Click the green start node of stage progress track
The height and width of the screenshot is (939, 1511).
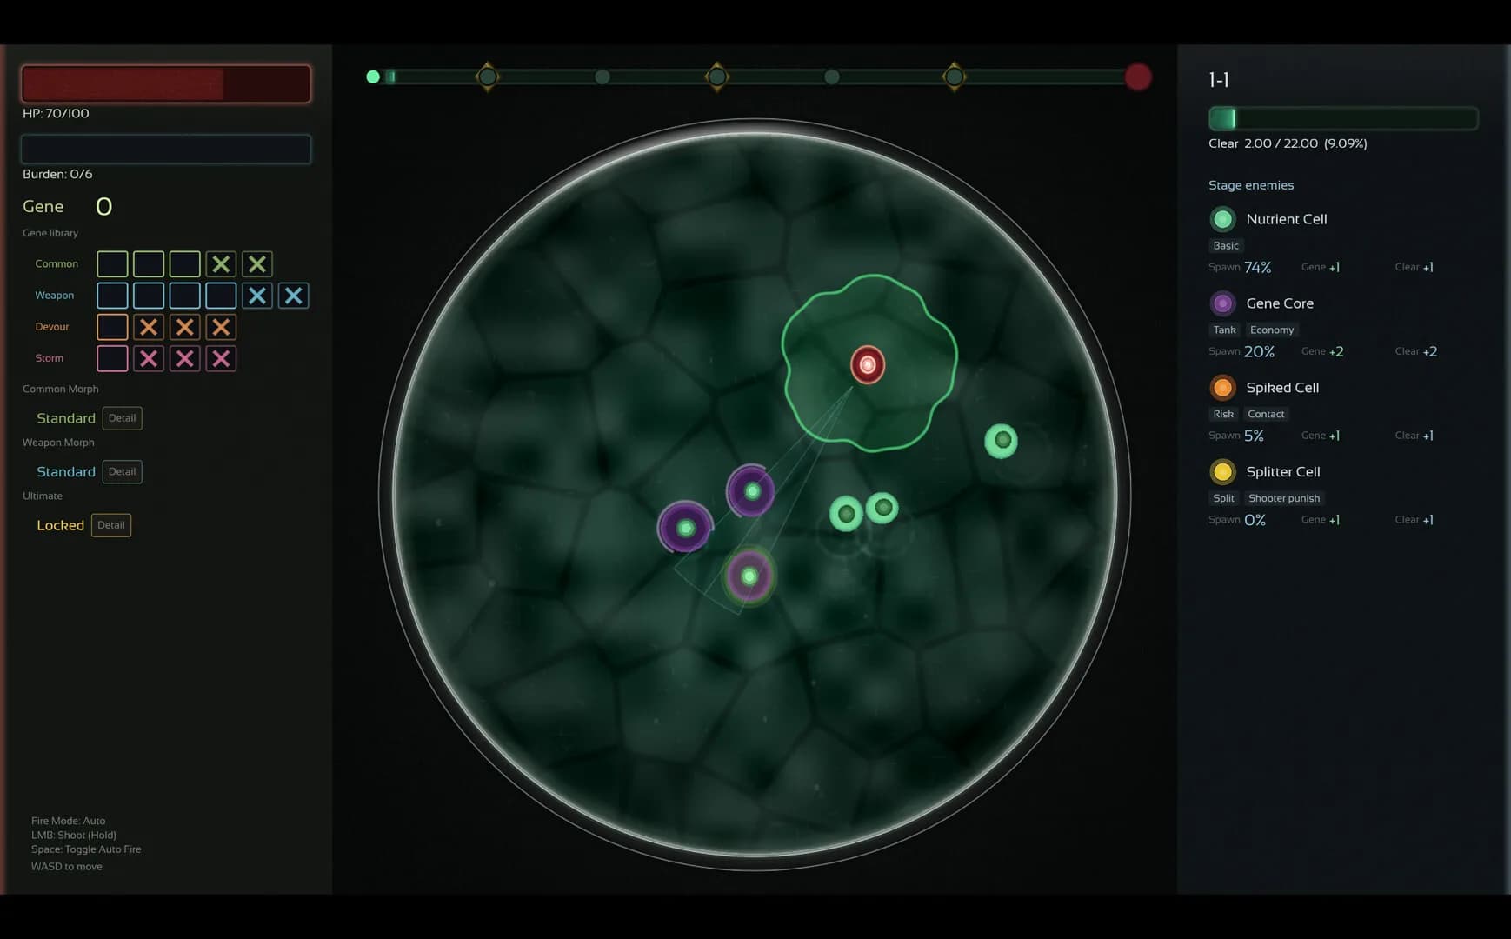click(x=373, y=77)
